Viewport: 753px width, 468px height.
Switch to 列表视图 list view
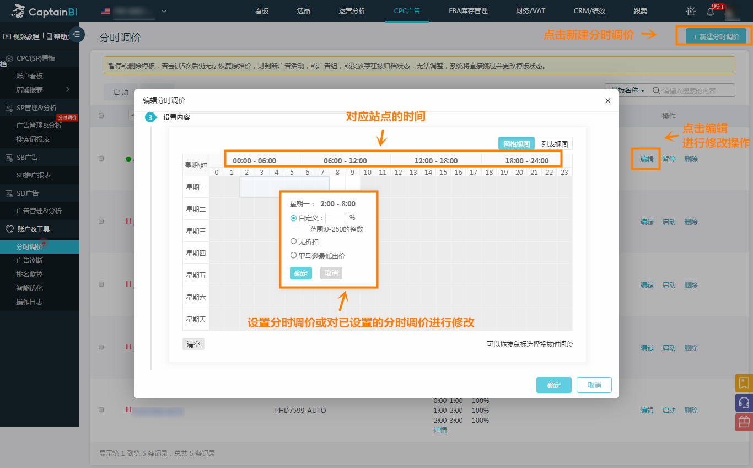pyautogui.click(x=555, y=144)
